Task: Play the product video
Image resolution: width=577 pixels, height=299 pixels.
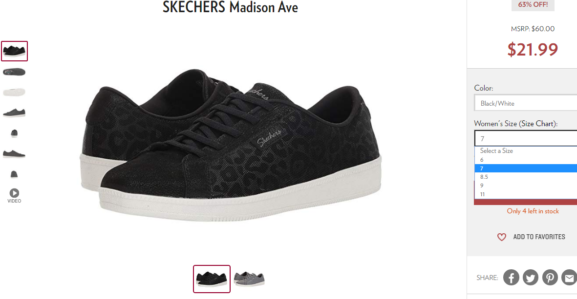Action: click(14, 196)
